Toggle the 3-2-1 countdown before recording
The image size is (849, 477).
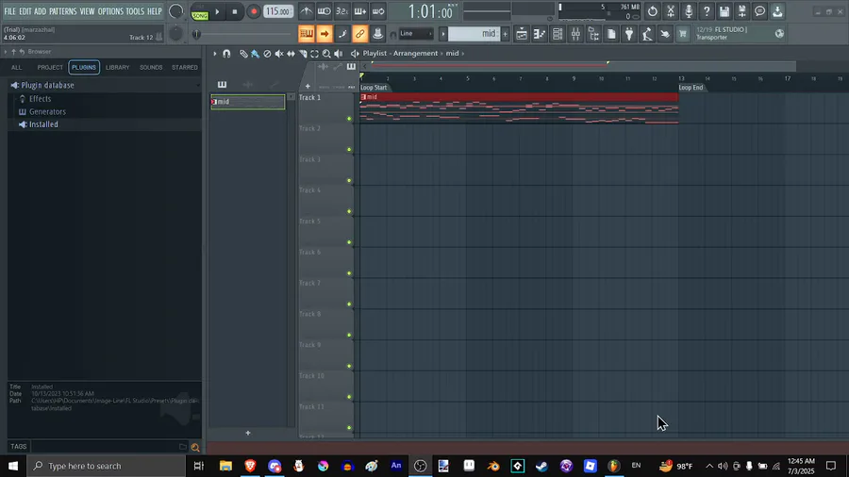341,11
